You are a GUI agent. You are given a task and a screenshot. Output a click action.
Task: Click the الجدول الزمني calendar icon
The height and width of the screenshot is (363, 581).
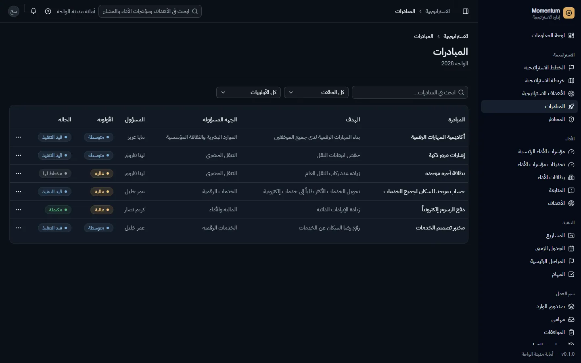(571, 248)
